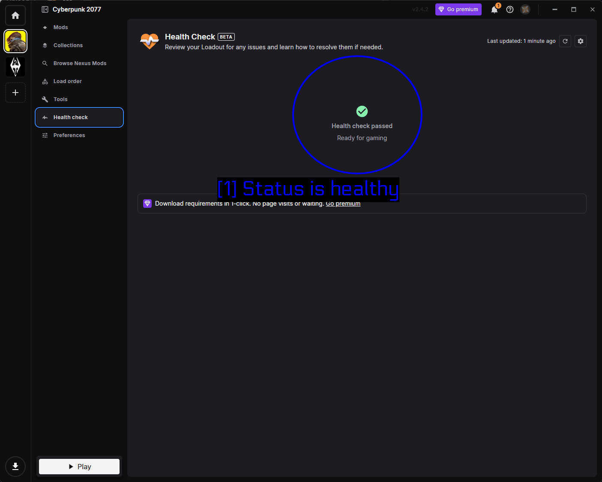Go to the home dashboard icon
The height and width of the screenshot is (482, 602).
[x=15, y=15]
